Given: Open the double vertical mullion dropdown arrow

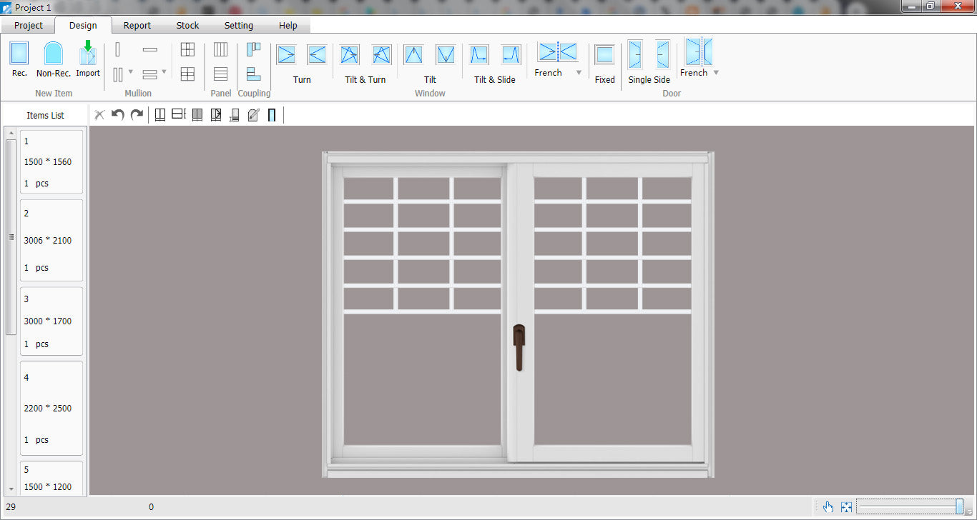Looking at the screenshot, I should [x=130, y=71].
